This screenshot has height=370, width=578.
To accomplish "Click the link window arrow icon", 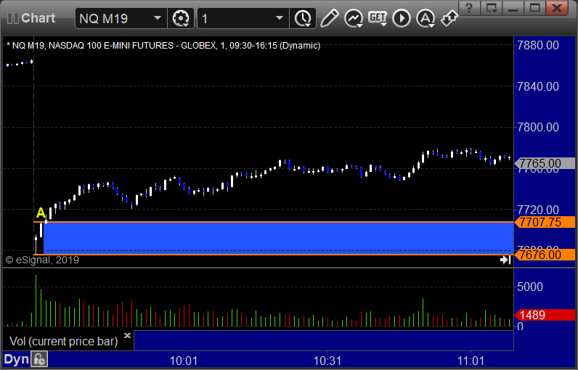I will tap(449, 18).
